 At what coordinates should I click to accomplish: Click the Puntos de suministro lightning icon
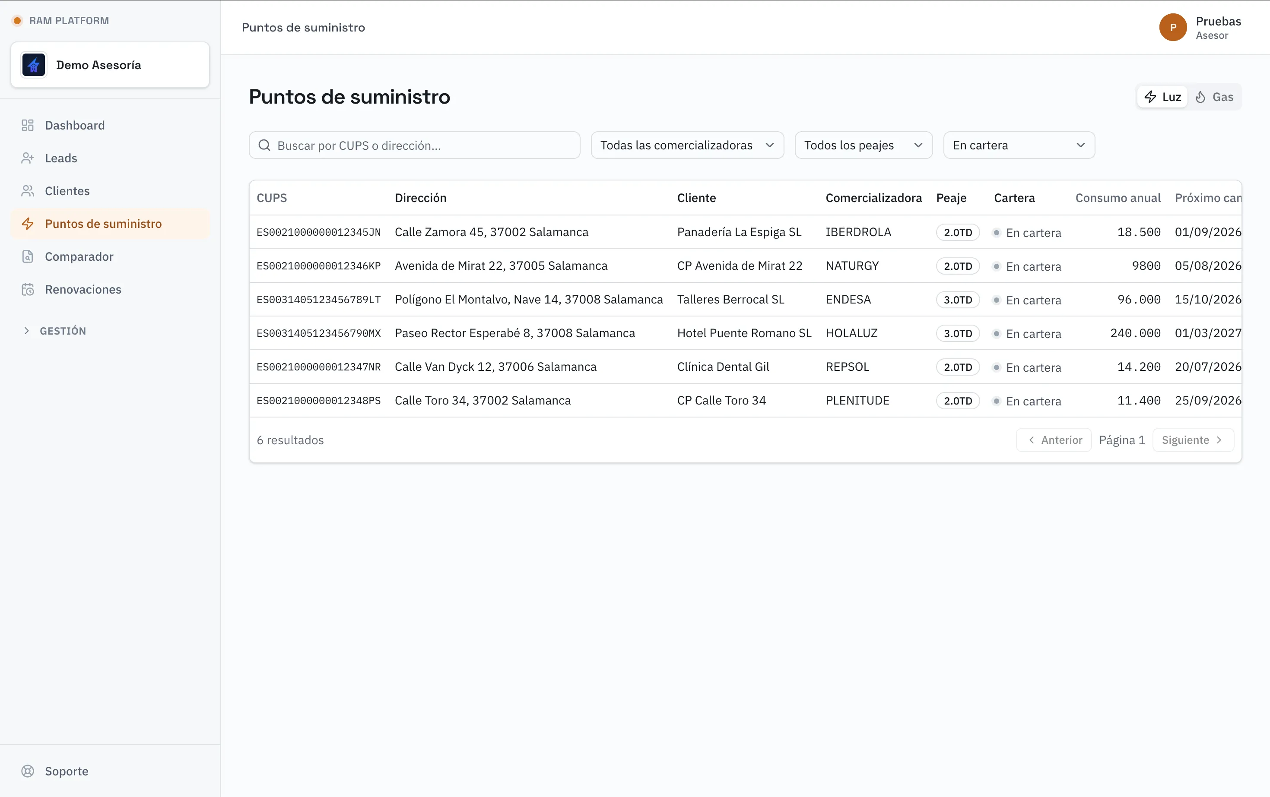(27, 224)
